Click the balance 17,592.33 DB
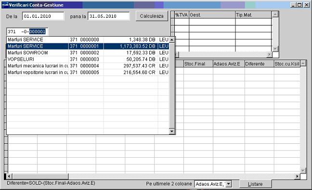The height and width of the screenshot is (190, 312). tap(141, 52)
